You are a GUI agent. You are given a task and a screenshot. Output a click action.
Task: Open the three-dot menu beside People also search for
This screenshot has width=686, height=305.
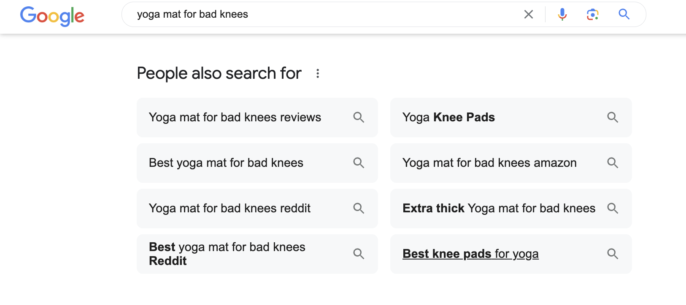(x=318, y=74)
